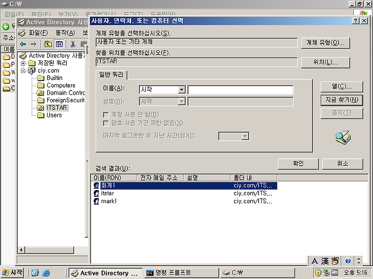Click the 확인 OK button

(298, 164)
